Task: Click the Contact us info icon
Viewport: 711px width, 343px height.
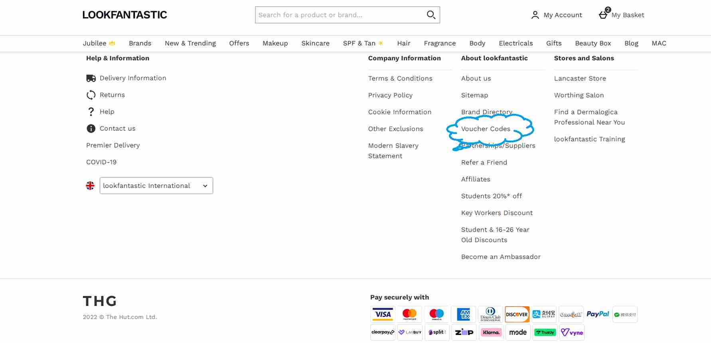Action: 91,128
